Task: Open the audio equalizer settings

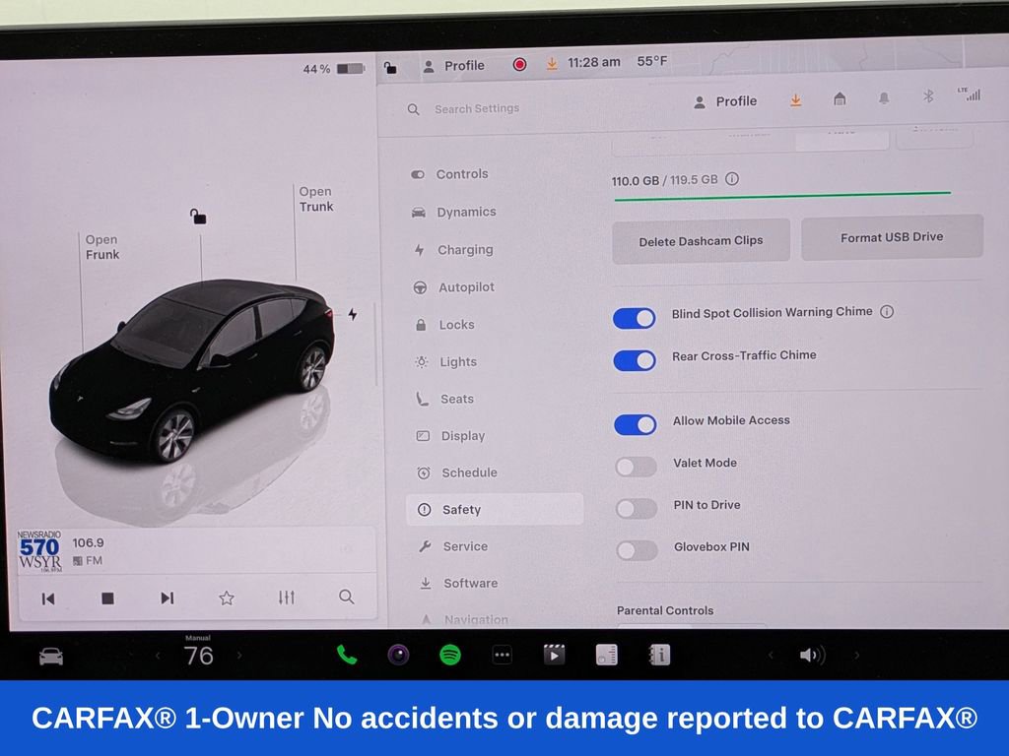Action: [287, 598]
